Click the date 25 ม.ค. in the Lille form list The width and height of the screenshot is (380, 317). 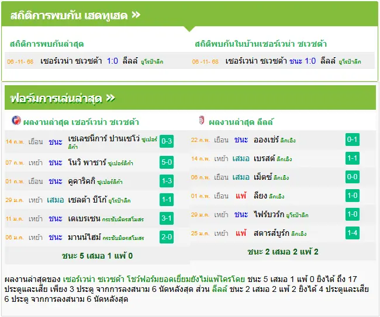point(201,234)
